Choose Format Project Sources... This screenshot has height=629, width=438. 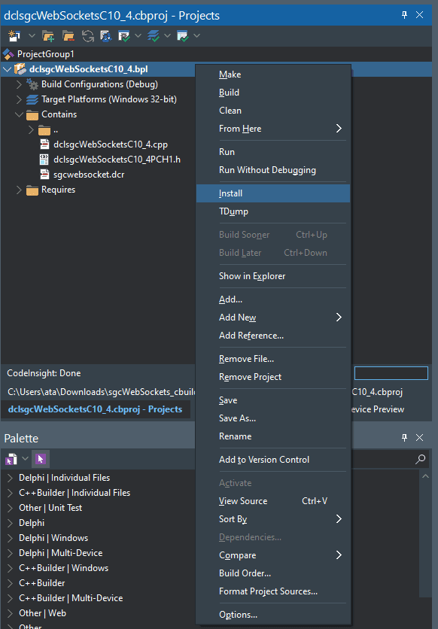pyautogui.click(x=272, y=591)
